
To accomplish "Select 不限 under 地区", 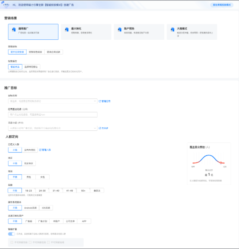I will coord(15,163).
